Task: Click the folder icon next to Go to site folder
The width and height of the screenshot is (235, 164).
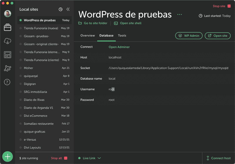Action: tap(80, 23)
